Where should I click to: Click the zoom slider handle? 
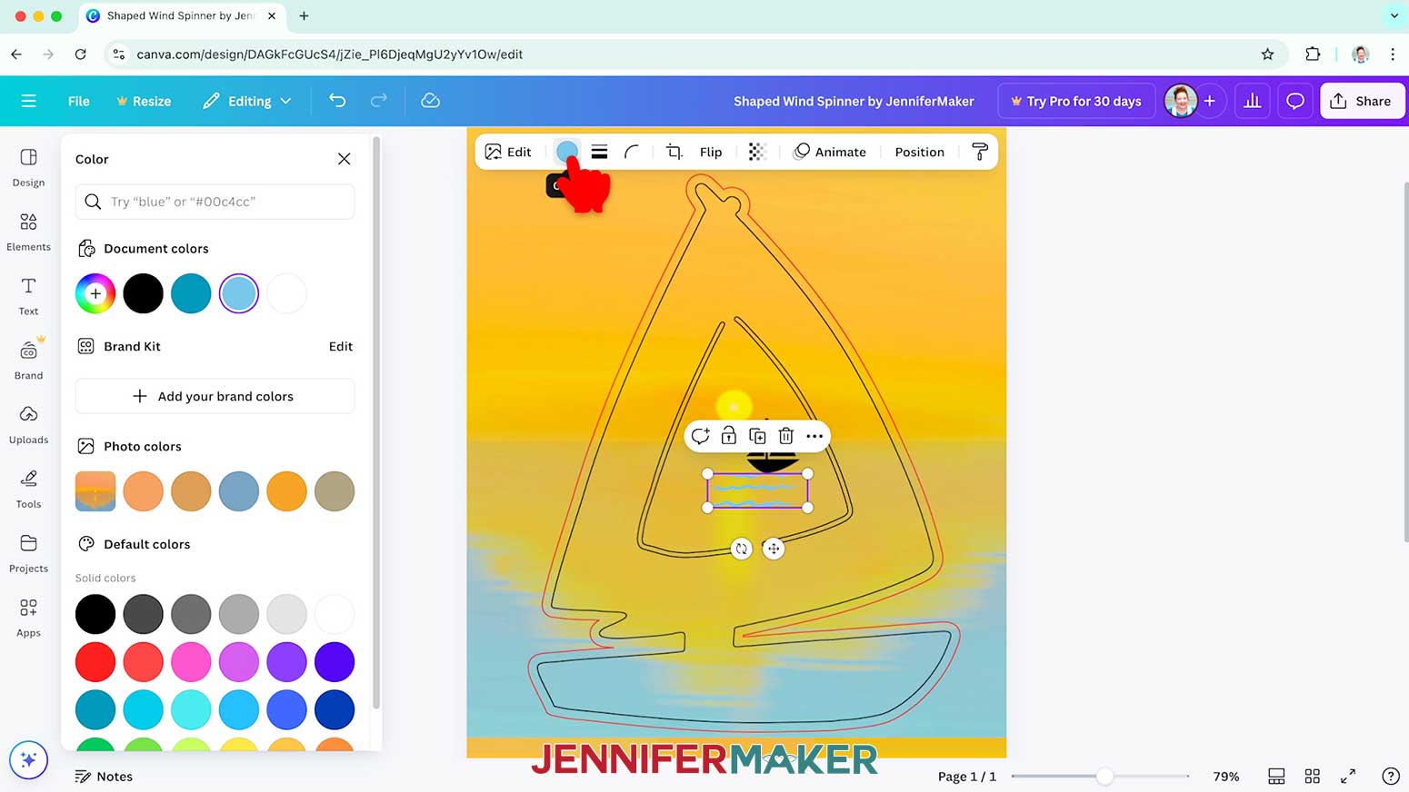click(1104, 777)
